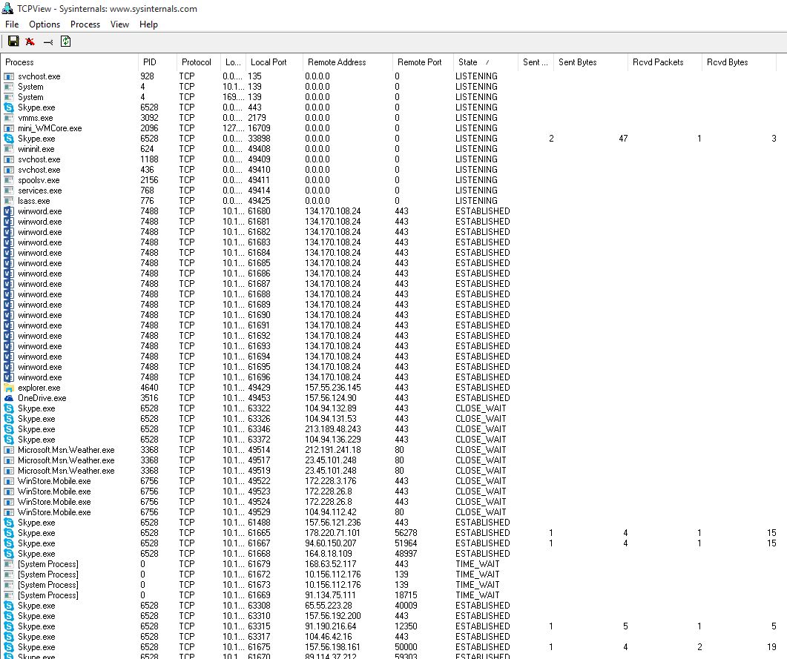
Task: Click remote address 213.189.48.243
Action: coord(333,429)
